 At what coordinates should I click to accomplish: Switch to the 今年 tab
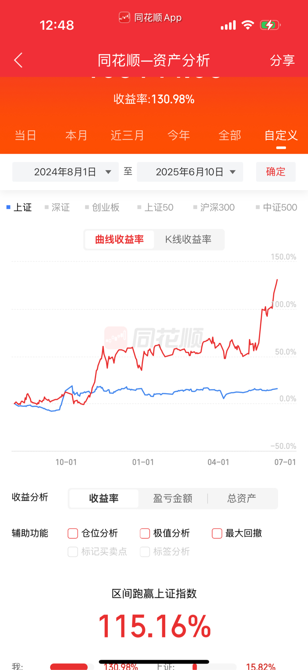pos(178,135)
